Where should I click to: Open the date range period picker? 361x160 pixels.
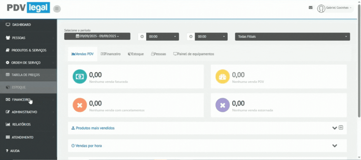(97, 36)
